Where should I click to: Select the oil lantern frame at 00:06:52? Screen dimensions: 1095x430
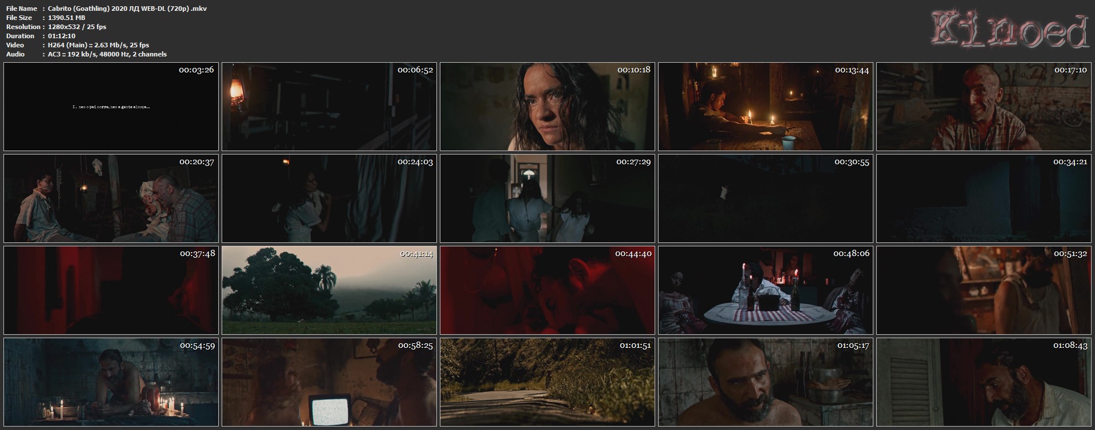(x=329, y=107)
